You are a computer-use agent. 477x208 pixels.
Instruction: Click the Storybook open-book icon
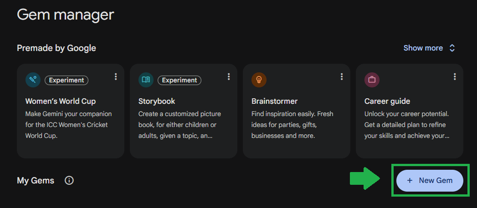(x=146, y=80)
